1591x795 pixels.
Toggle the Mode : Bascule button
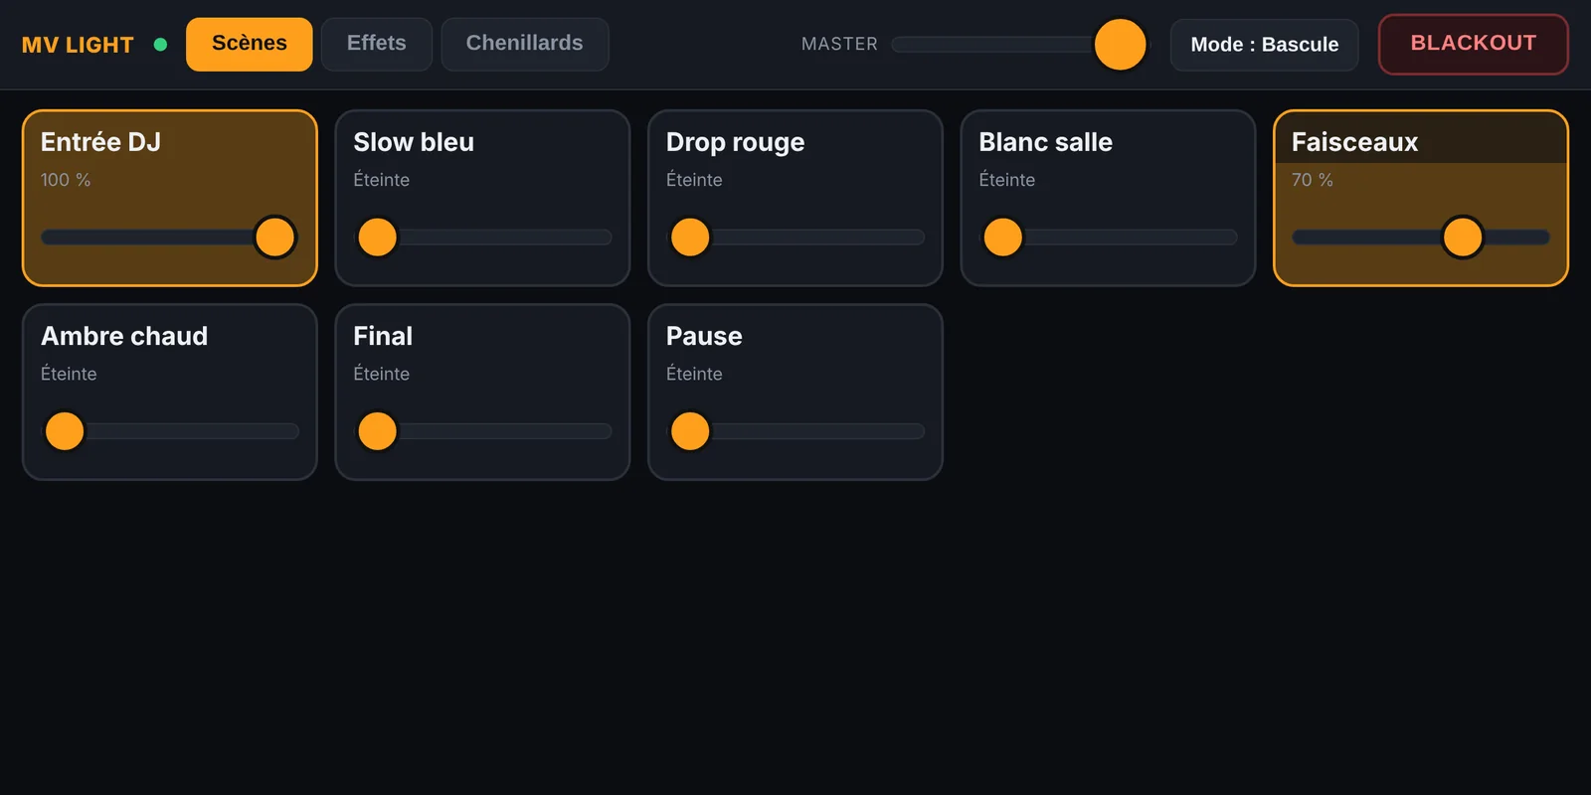(x=1264, y=45)
